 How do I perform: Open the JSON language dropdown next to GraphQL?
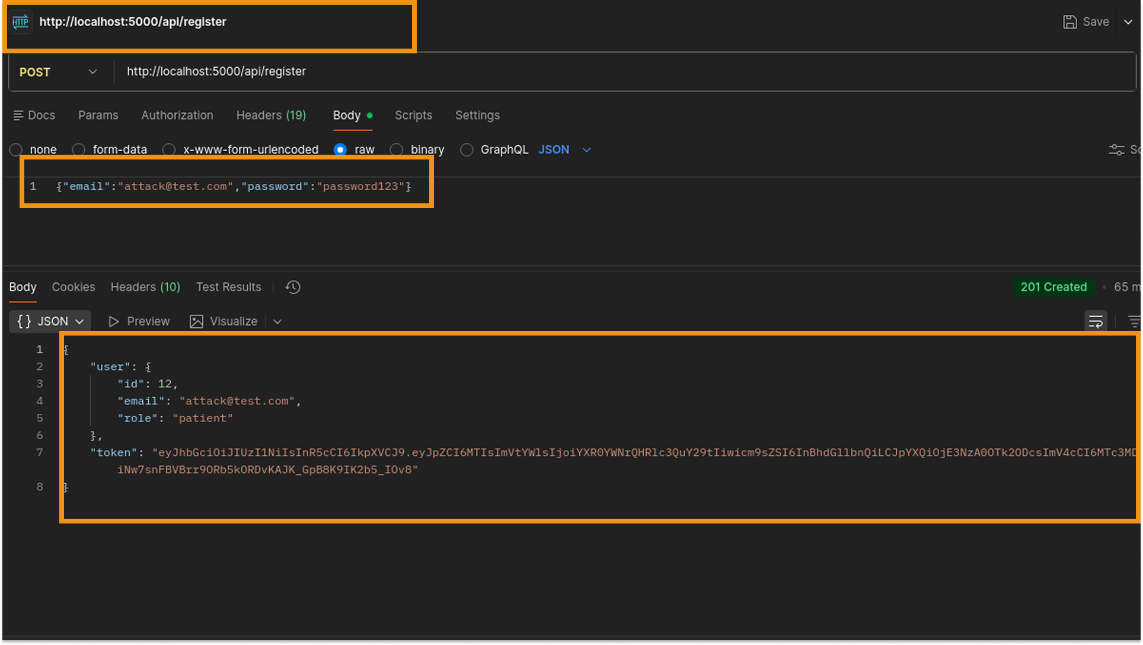click(563, 149)
